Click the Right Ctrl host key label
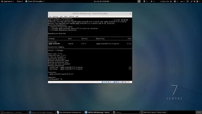Screen dimensions: 202x114 (127, 82)
